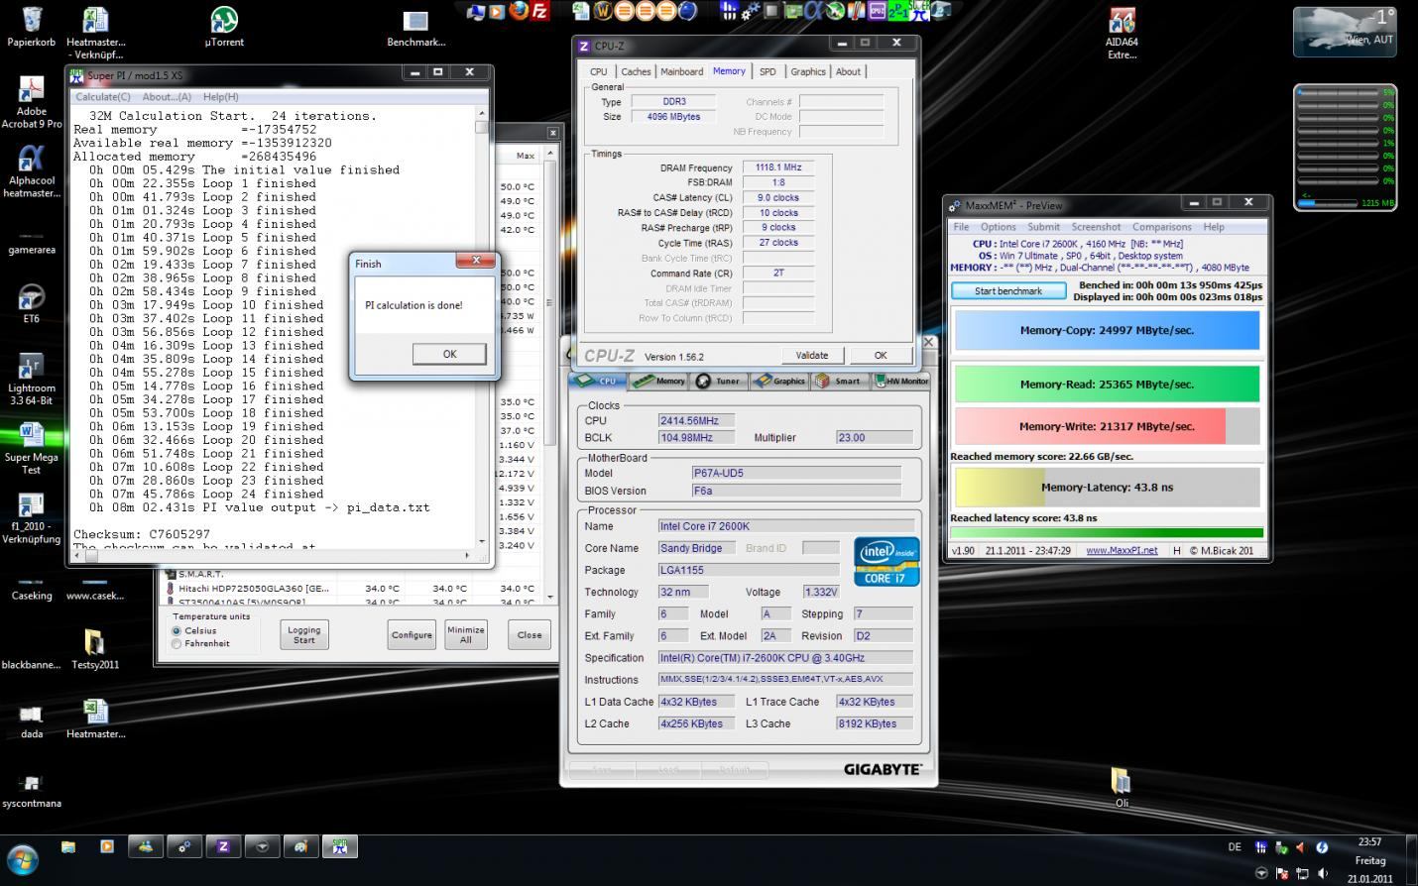Open the Super Mega Test document icon
Image resolution: width=1418 pixels, height=886 pixels.
coord(32,448)
